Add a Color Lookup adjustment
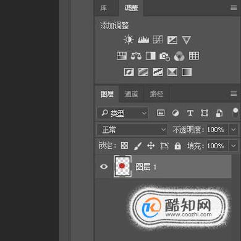Screen dimensions: 241x241 click(194, 56)
